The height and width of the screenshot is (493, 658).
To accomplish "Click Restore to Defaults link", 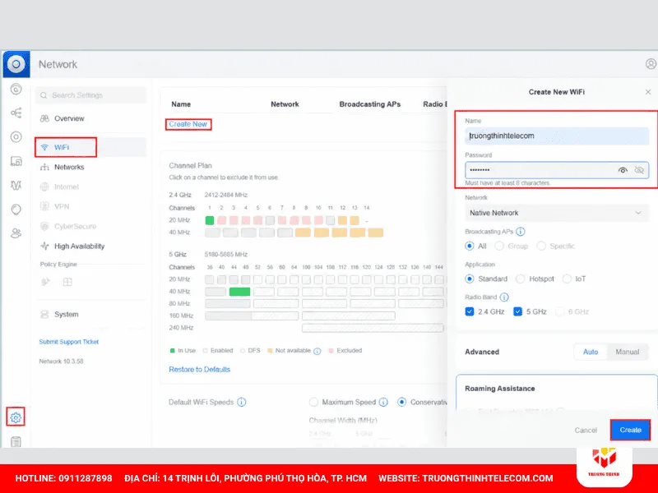I will click(x=200, y=369).
